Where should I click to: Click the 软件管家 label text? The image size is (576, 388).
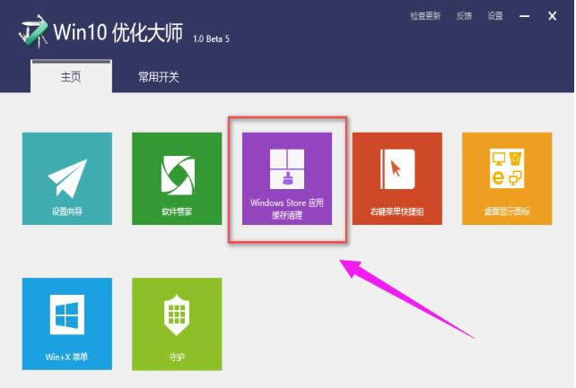pyautogui.click(x=177, y=212)
